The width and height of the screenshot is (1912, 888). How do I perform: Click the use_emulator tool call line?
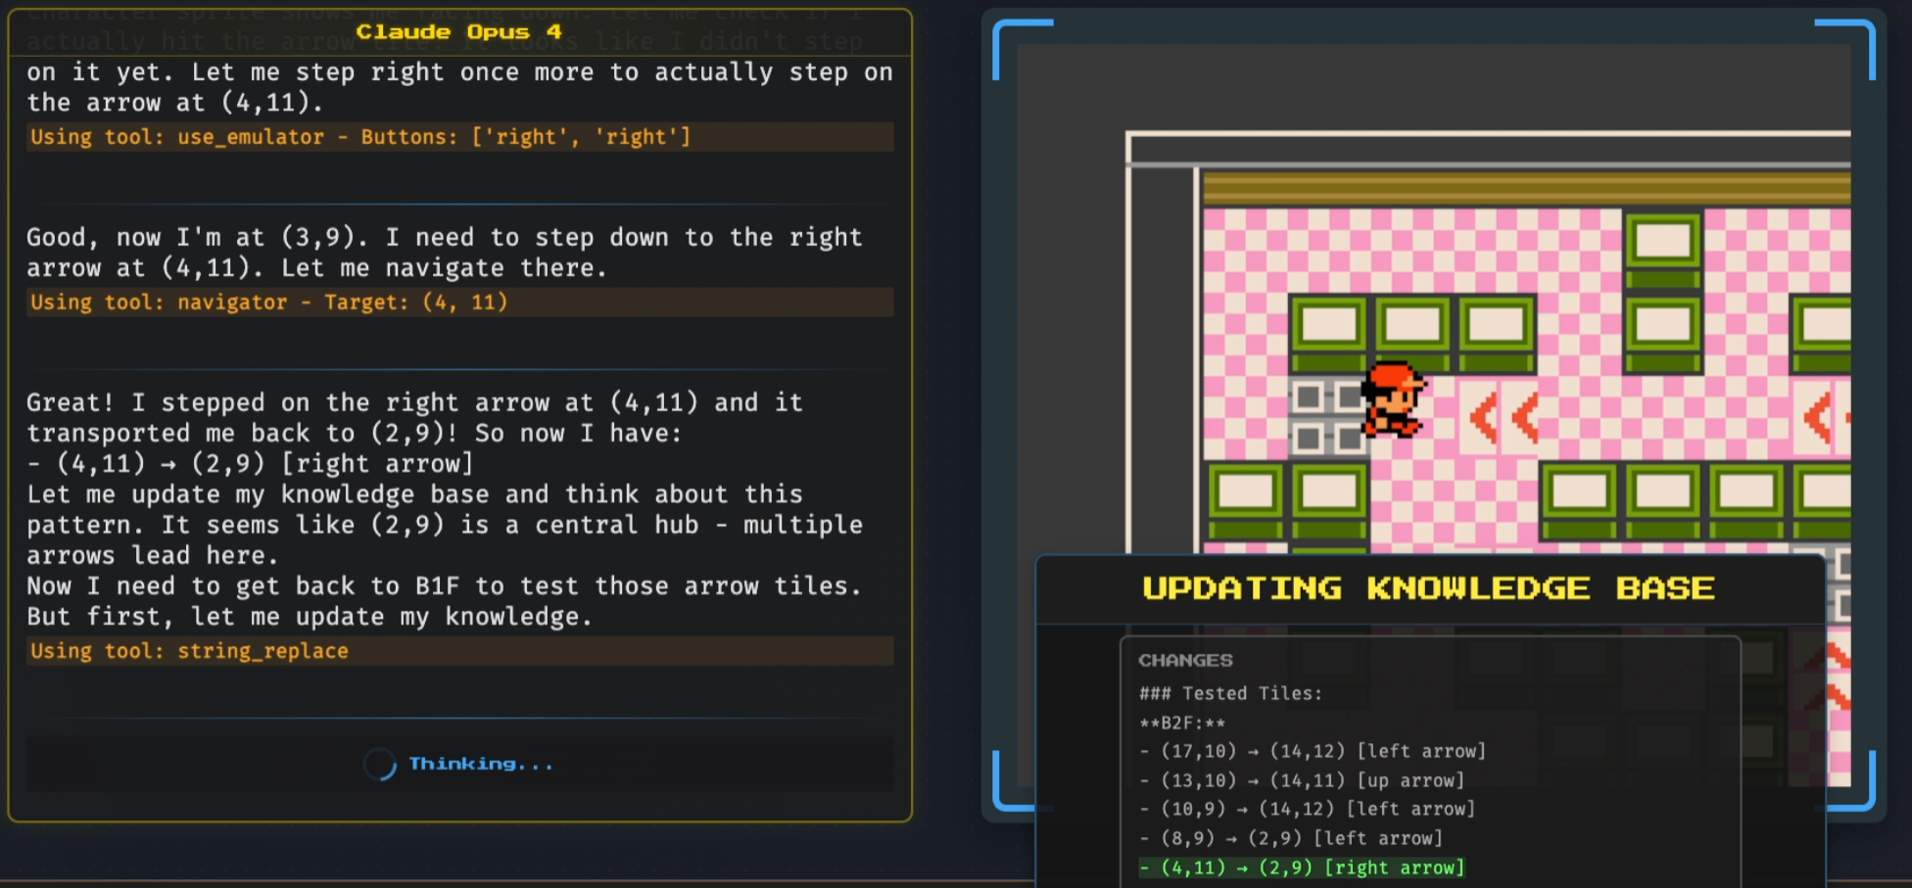(x=459, y=137)
